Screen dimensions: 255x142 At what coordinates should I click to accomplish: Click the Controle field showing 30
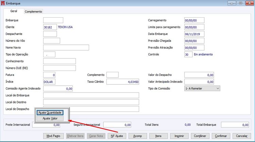tap(188, 54)
